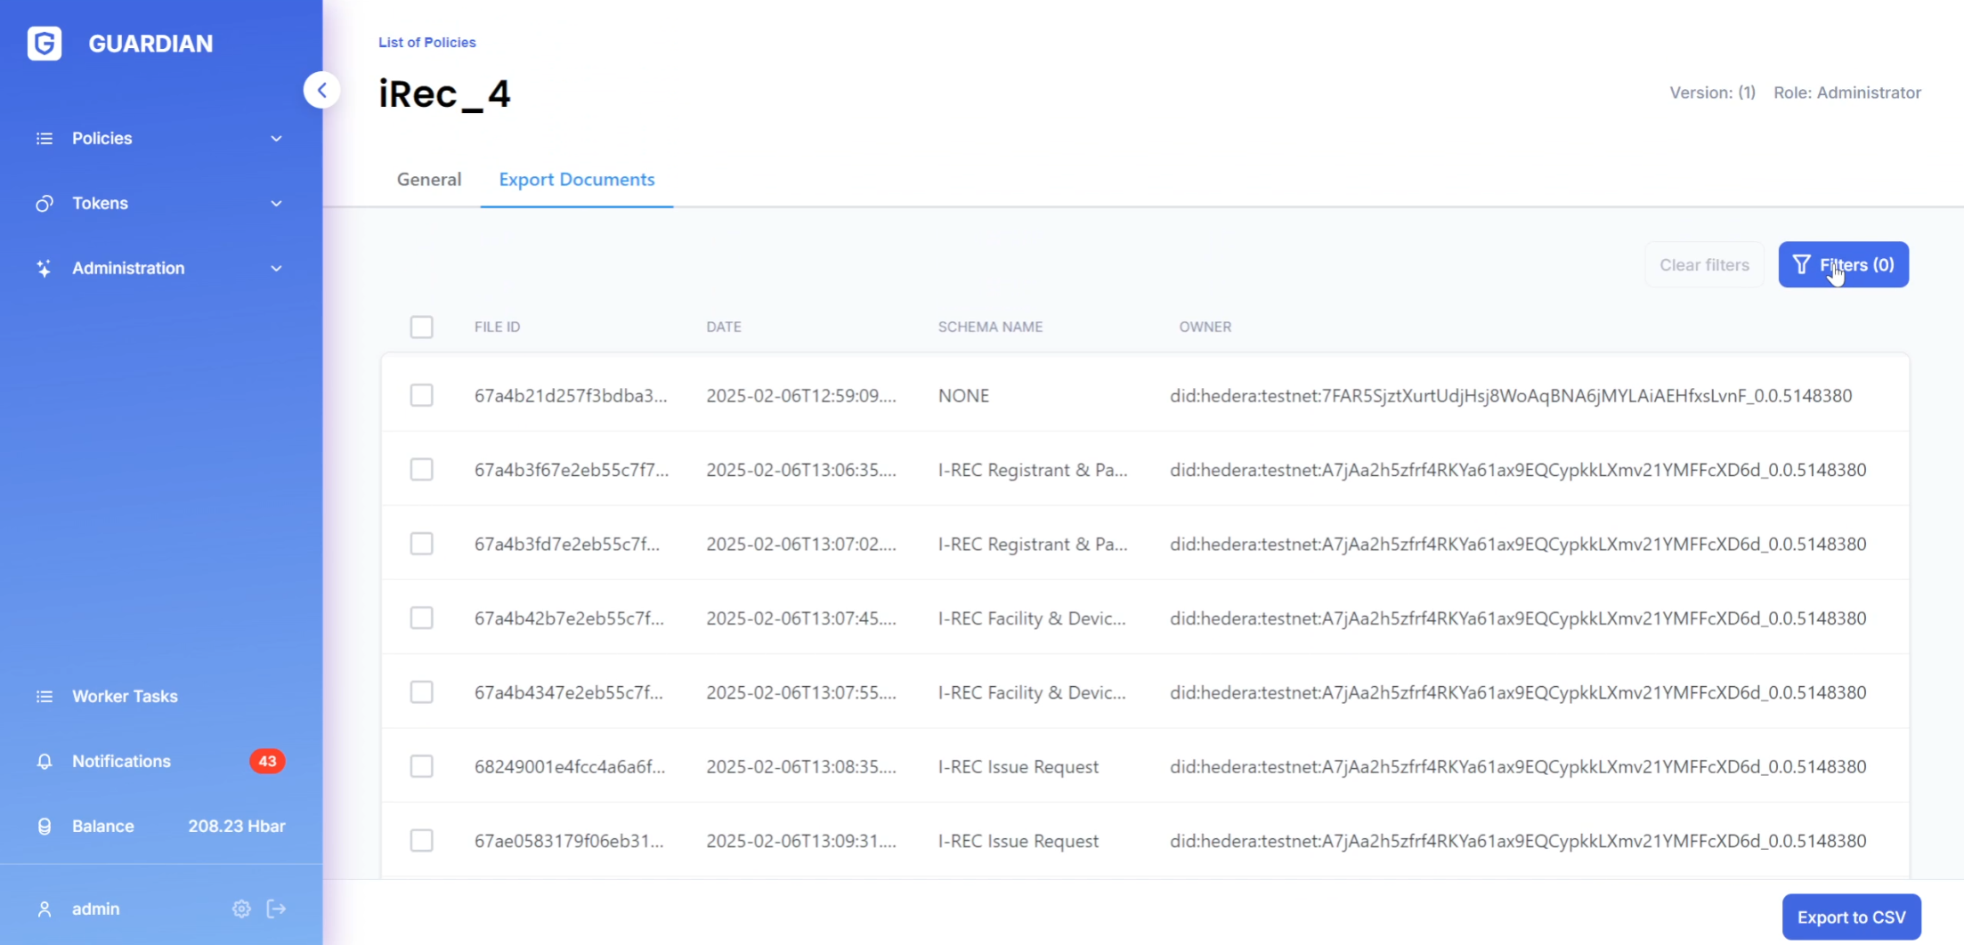Switch to the General tab
The height and width of the screenshot is (945, 1964).
click(429, 180)
